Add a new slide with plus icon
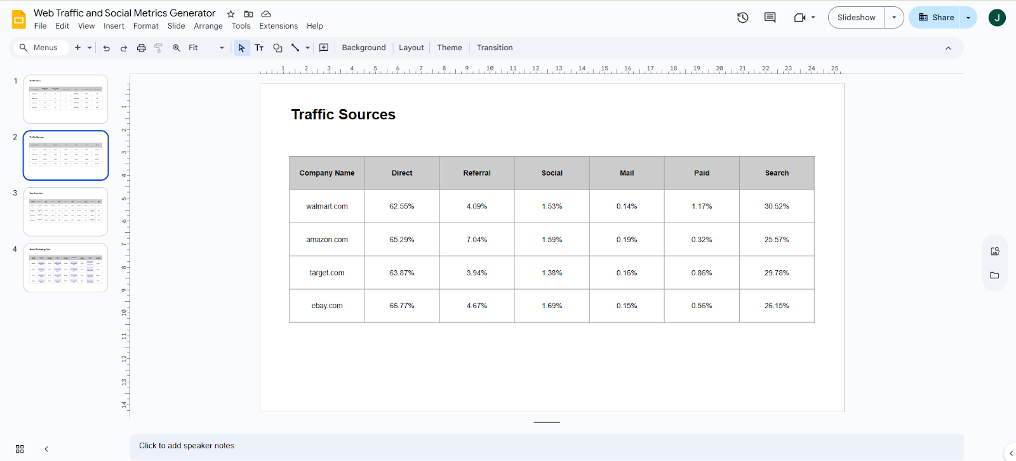This screenshot has width=1016, height=461. tap(77, 48)
